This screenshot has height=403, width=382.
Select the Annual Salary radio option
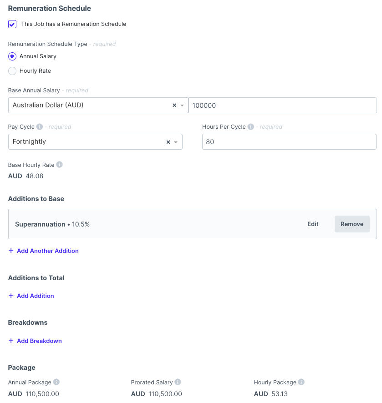(x=12, y=56)
